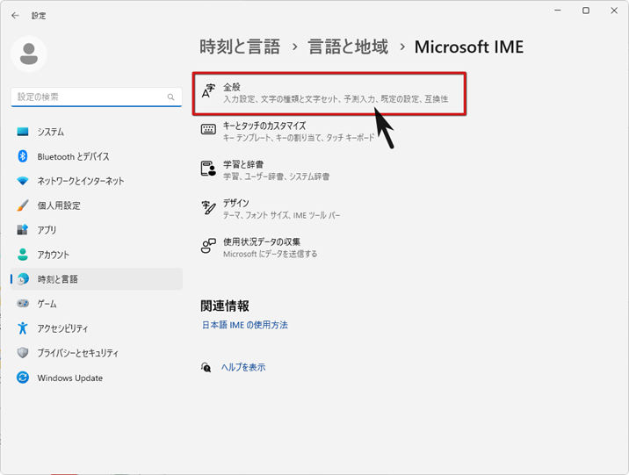The width and height of the screenshot is (629, 475).
Task: Select 時刻と言語 in the sidebar
Action: click(x=97, y=278)
